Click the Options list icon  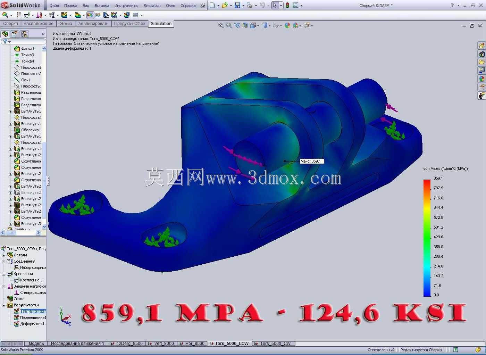click(295, 5)
